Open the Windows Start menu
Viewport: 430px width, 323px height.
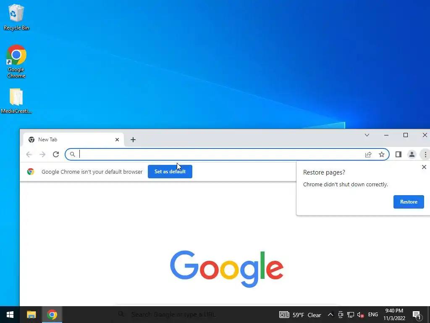(x=10, y=315)
